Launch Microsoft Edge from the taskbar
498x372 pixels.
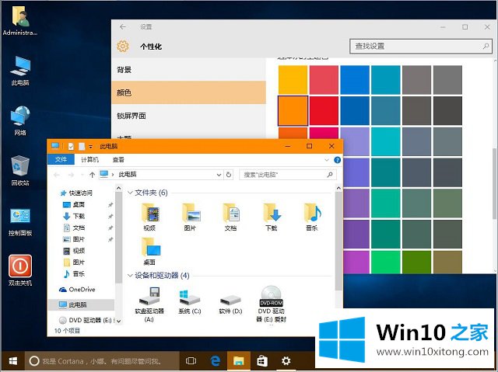216,361
